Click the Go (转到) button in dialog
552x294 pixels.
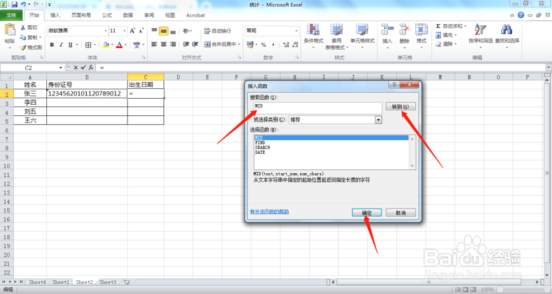pos(401,106)
